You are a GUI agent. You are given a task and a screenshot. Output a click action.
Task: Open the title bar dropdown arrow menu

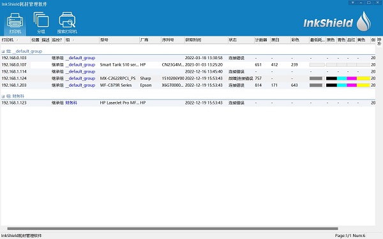(x=353, y=3)
